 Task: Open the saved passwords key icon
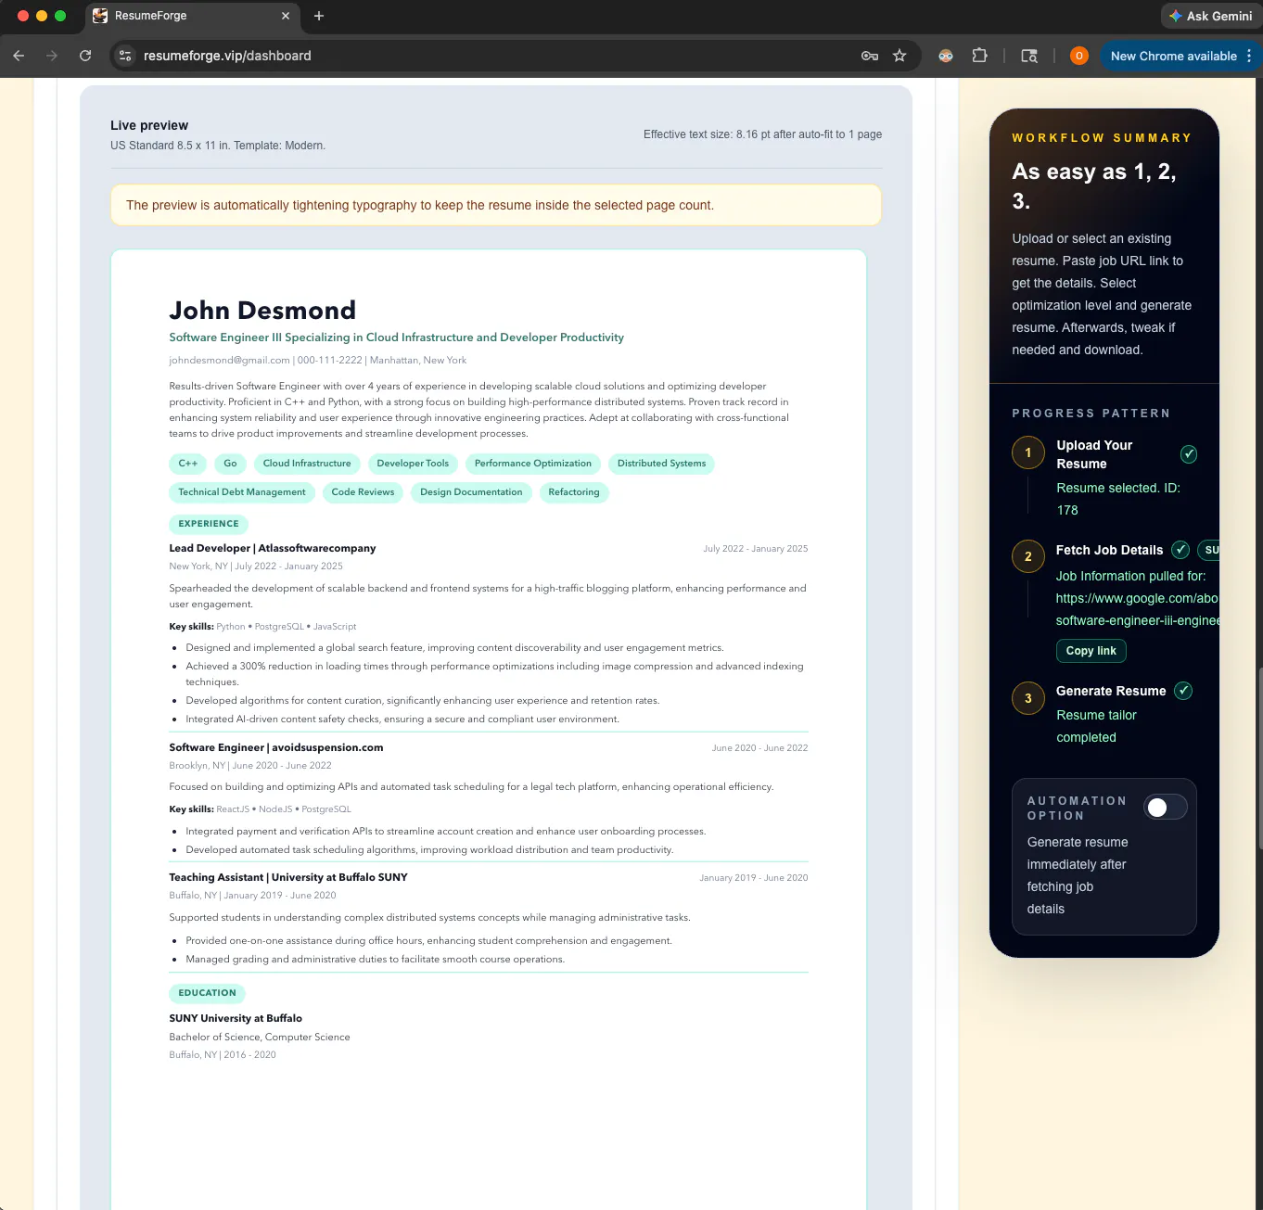tap(870, 56)
